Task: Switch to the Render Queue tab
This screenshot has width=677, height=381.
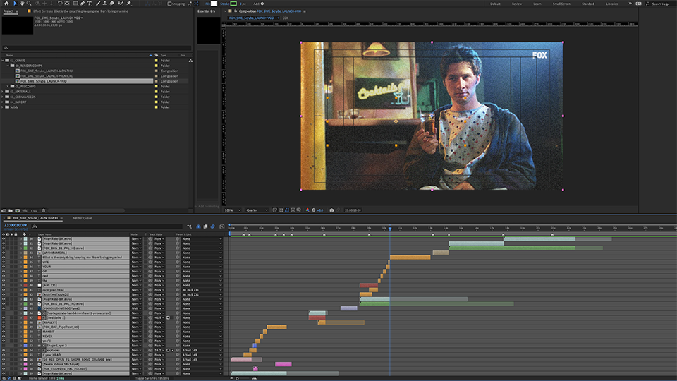Action: (82, 218)
